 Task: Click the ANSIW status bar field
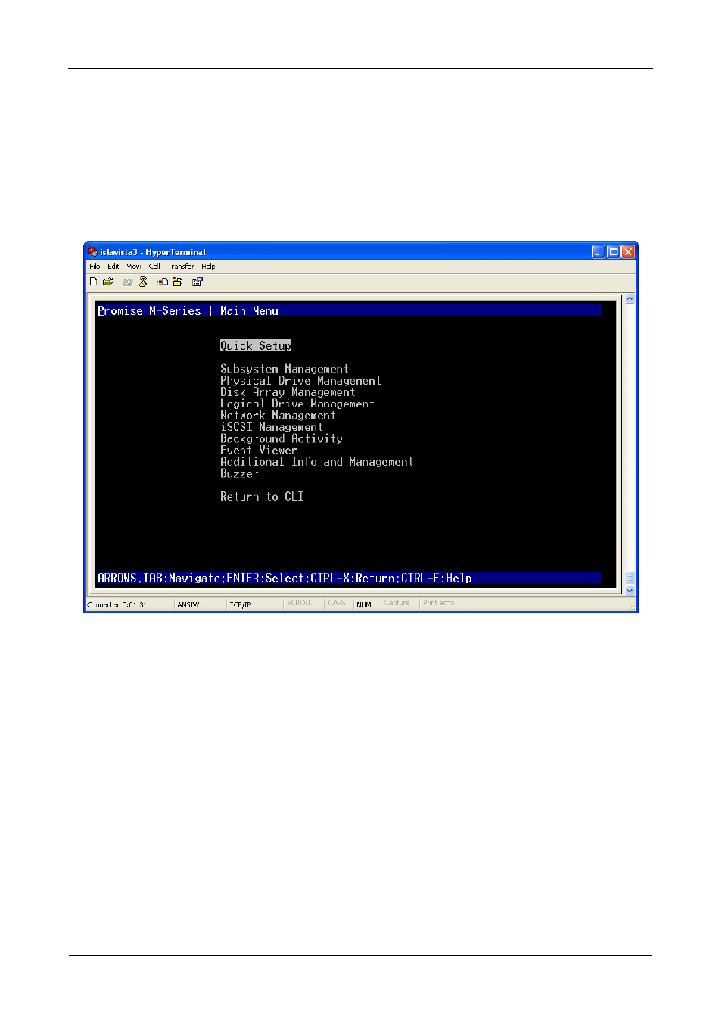click(188, 604)
